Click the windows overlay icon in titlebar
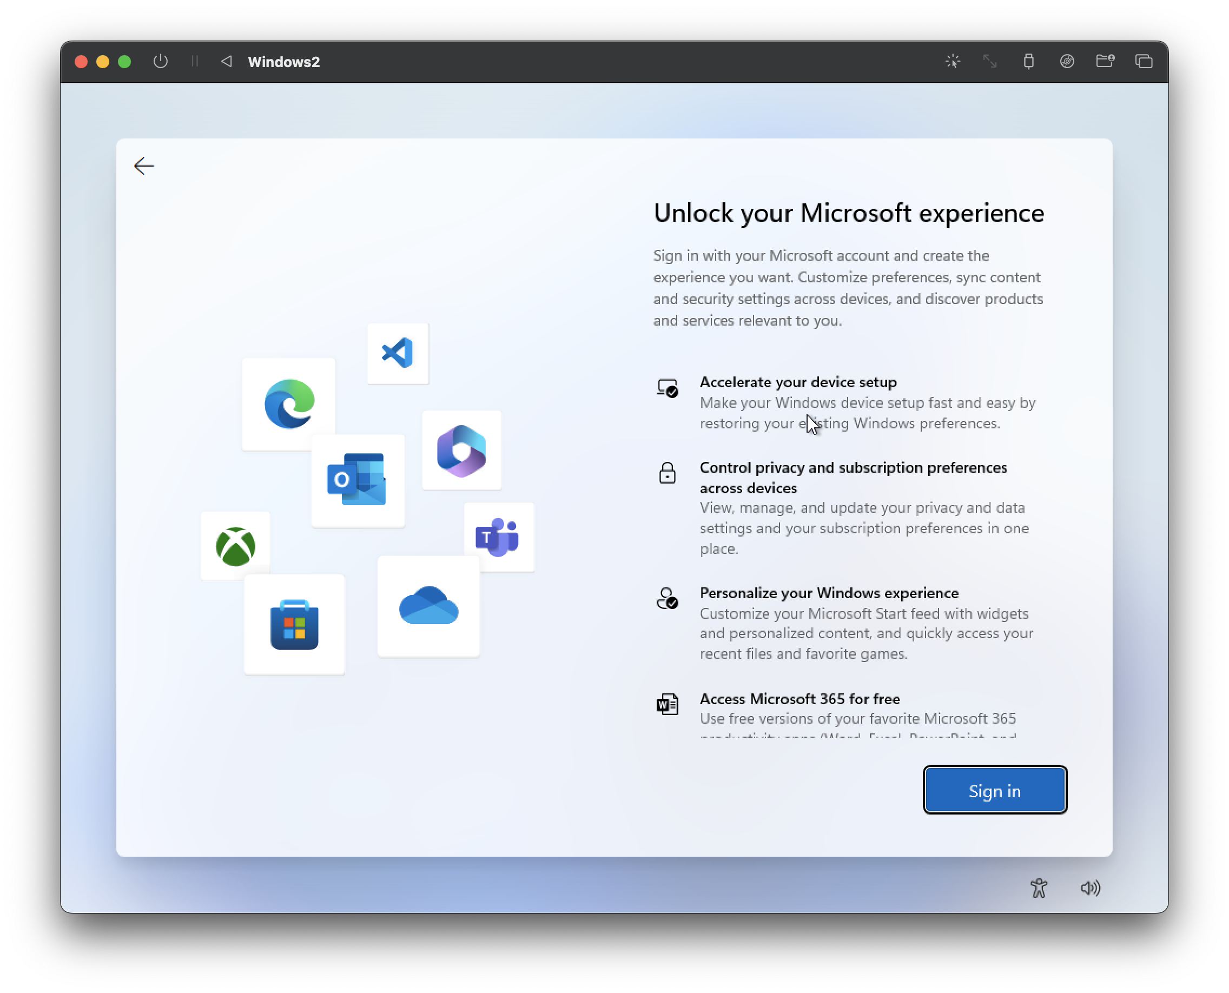The height and width of the screenshot is (993, 1229). click(1143, 61)
